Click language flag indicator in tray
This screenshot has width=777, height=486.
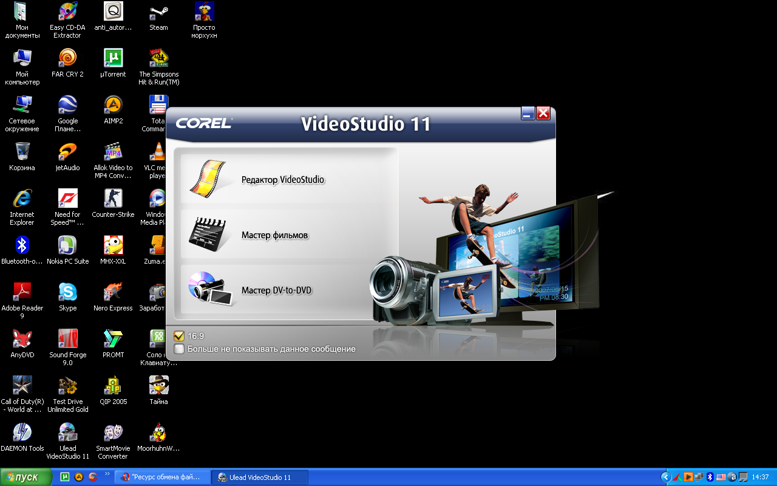(x=721, y=477)
